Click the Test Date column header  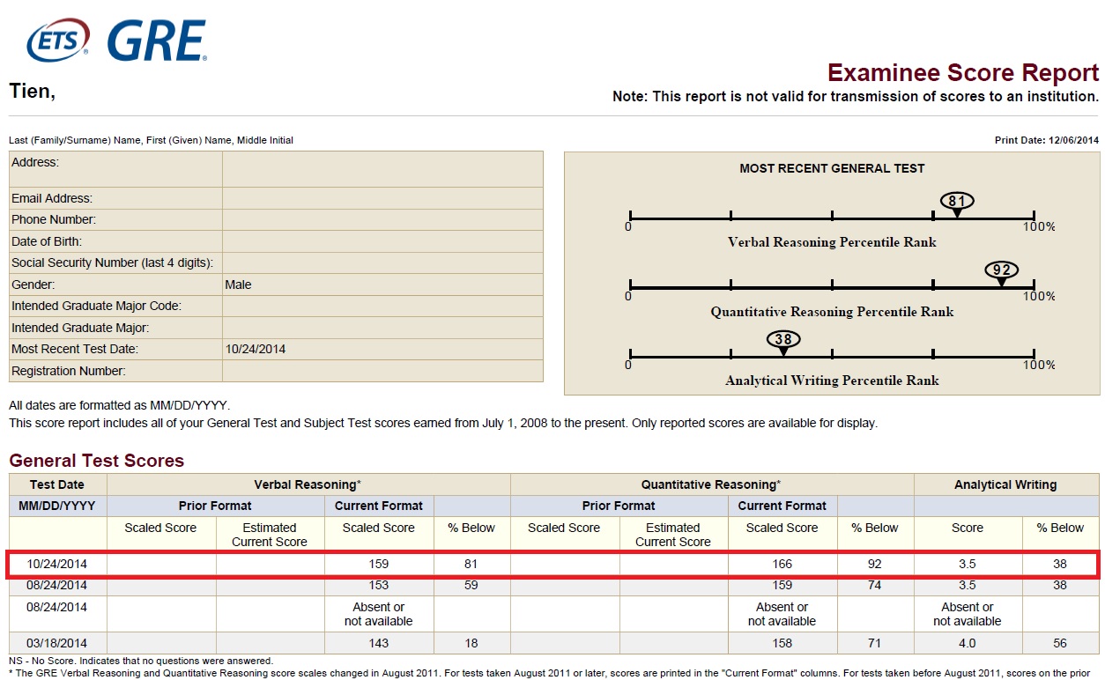coord(57,484)
